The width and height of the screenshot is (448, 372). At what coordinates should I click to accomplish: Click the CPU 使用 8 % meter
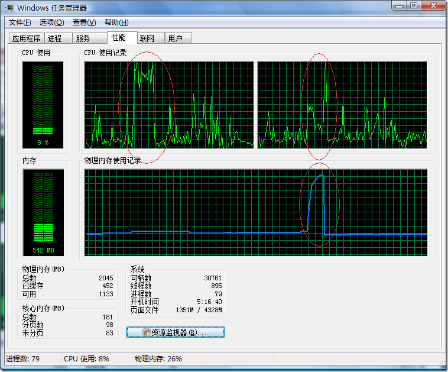click(x=43, y=105)
